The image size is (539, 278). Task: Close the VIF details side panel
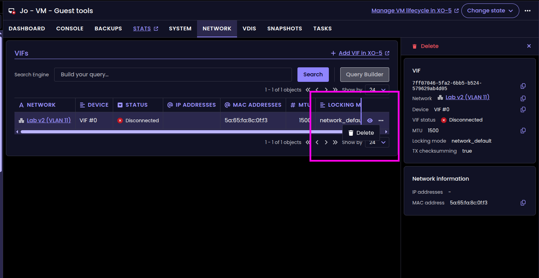(529, 46)
